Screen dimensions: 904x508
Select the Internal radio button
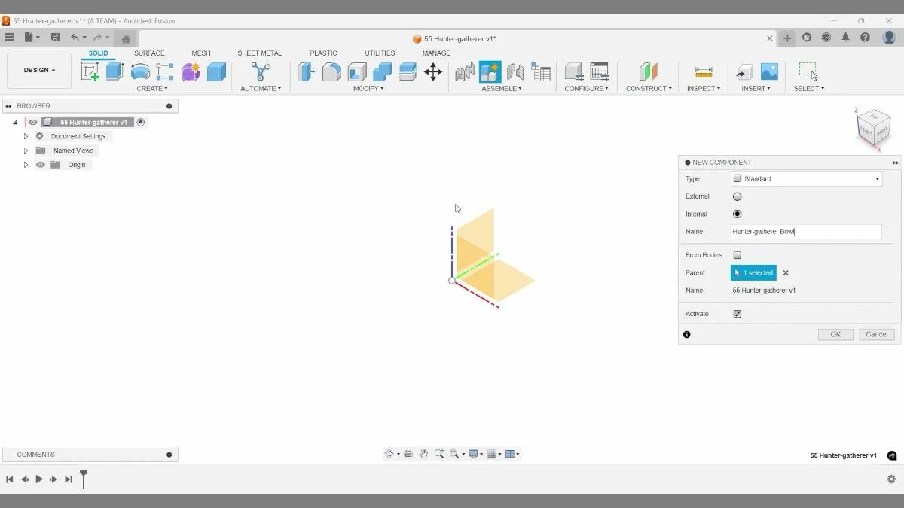(737, 214)
